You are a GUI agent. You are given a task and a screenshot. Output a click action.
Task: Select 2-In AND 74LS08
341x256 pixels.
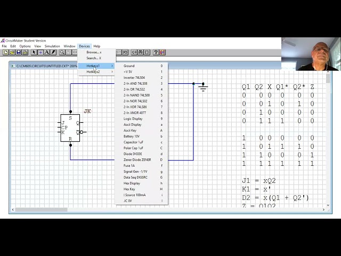tap(142, 83)
